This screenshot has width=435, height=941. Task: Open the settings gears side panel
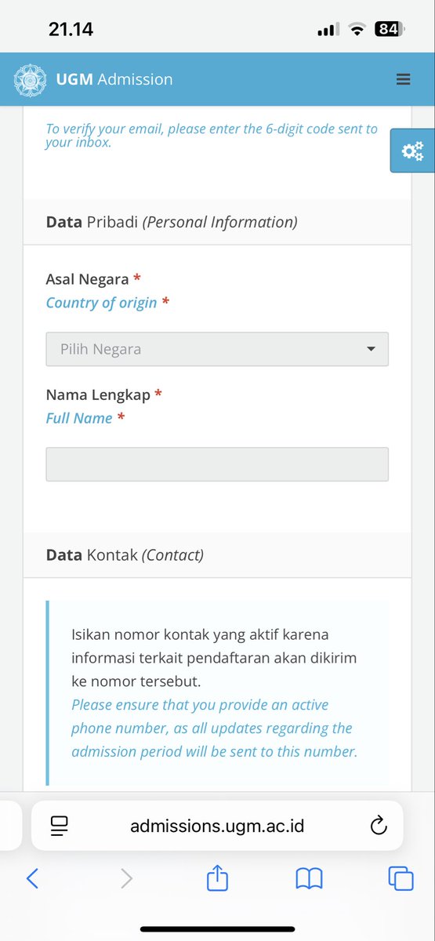pos(412,151)
